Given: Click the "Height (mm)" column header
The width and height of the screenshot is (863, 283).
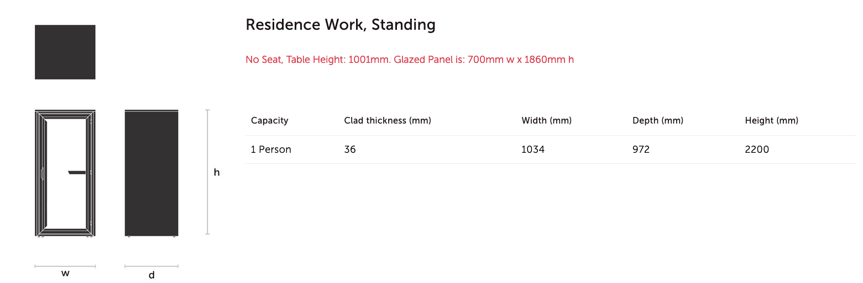Looking at the screenshot, I should pos(771,121).
